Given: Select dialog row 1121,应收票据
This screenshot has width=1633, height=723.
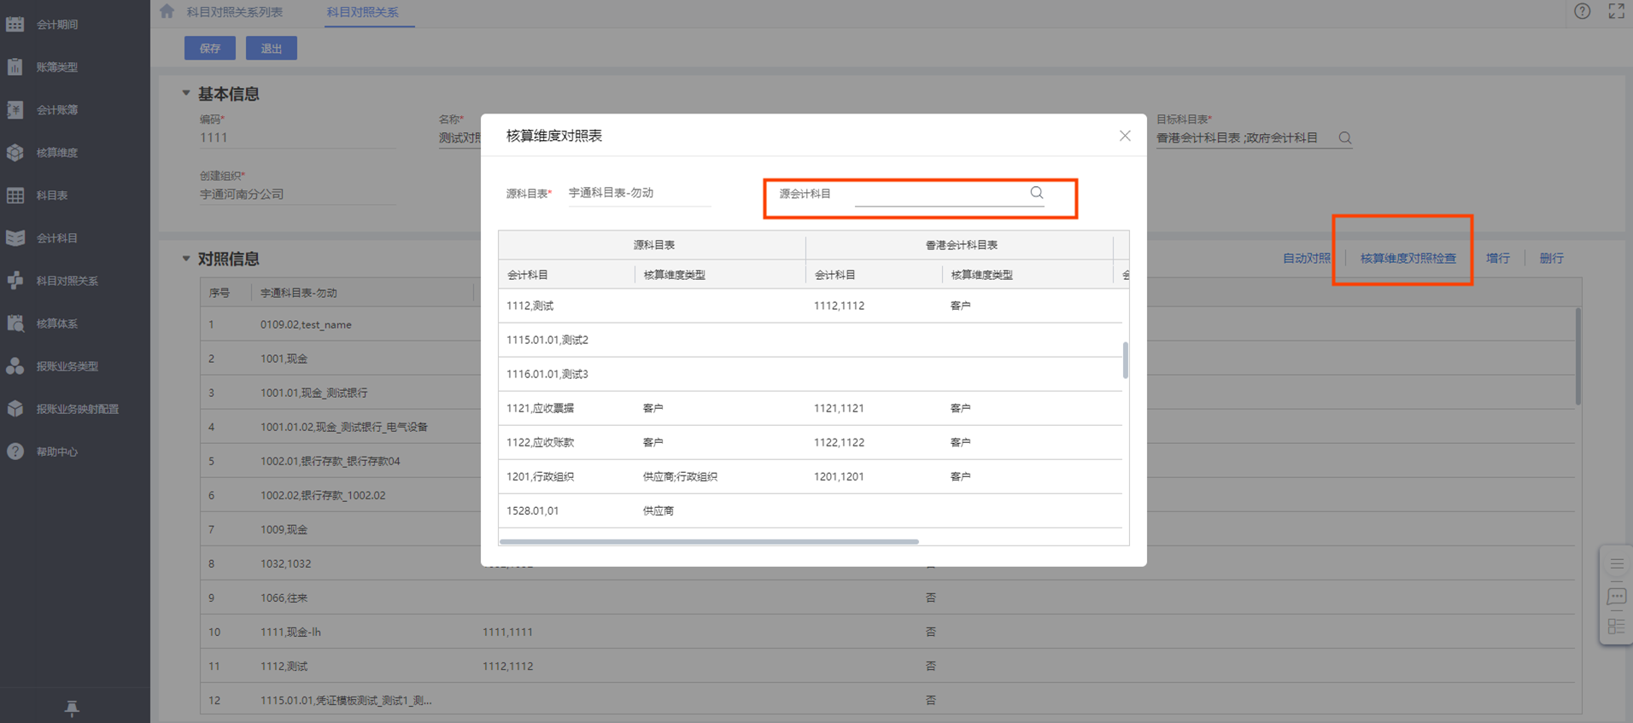Looking at the screenshot, I should 810,408.
